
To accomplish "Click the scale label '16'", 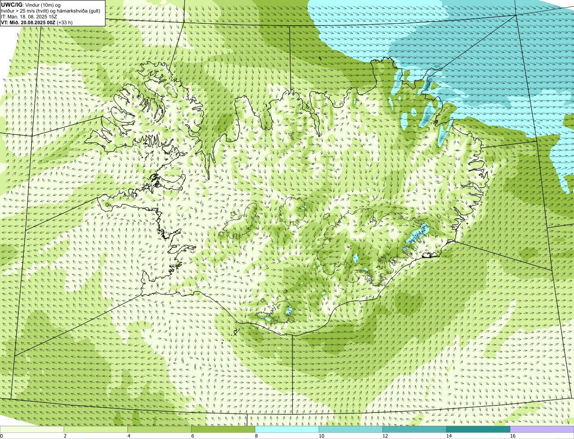I will click(x=512, y=436).
